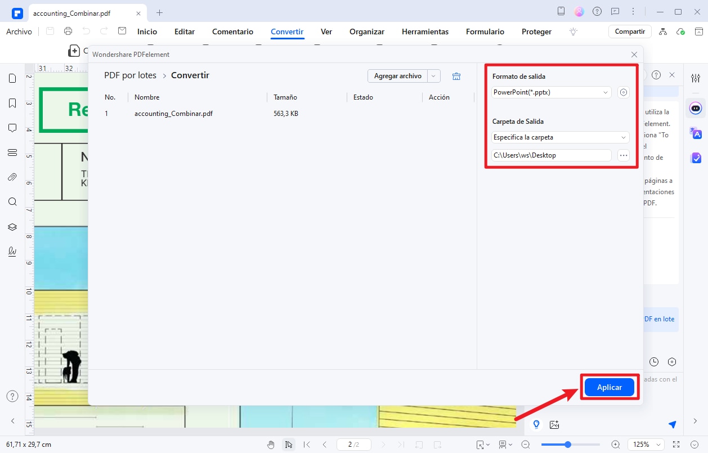
Task: Open the translate icon on right sidebar
Action: (x=696, y=133)
